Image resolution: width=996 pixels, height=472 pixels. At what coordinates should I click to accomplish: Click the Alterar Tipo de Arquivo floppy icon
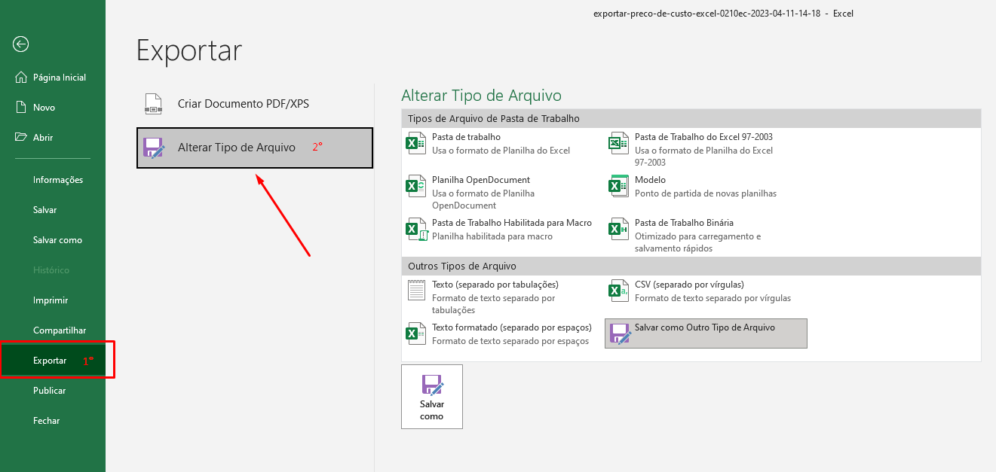(x=154, y=148)
